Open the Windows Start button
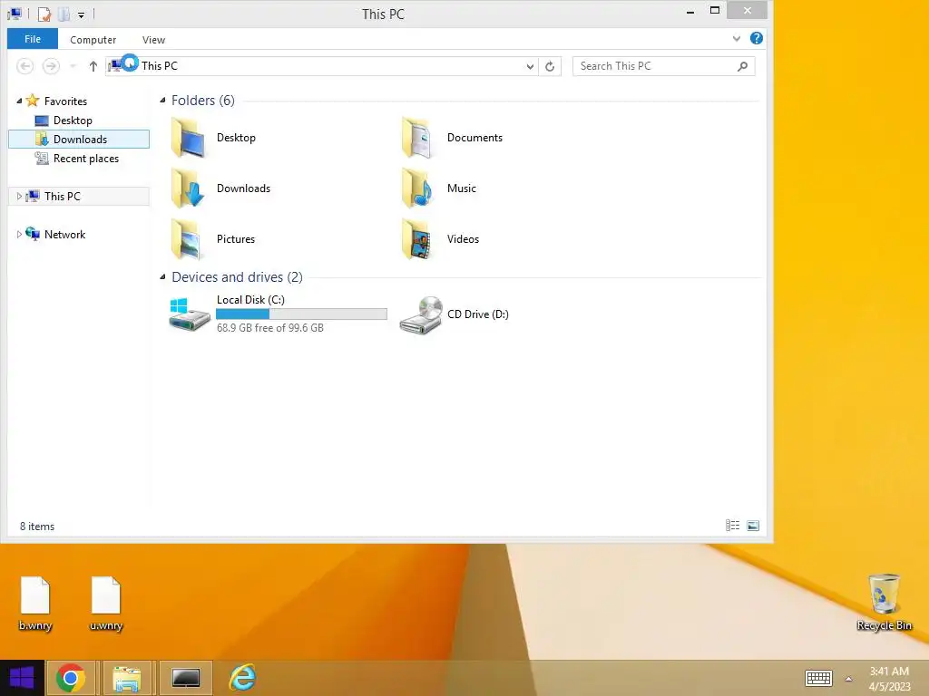Screen dimensions: 929x696 point(22,678)
